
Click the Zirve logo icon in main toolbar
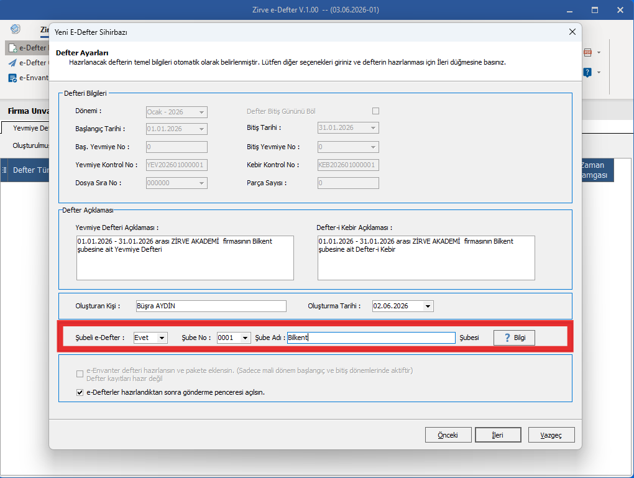(16, 29)
